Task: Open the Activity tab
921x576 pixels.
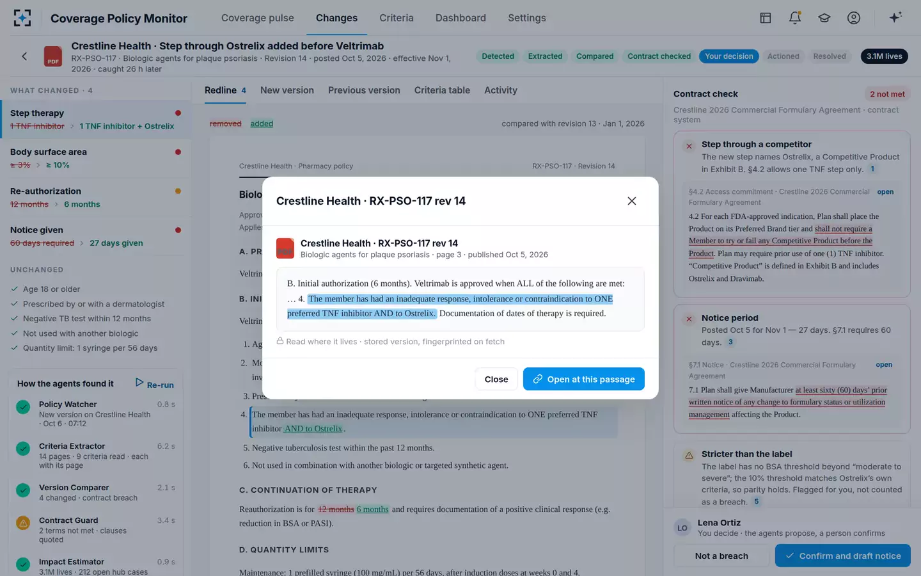Action: click(501, 90)
